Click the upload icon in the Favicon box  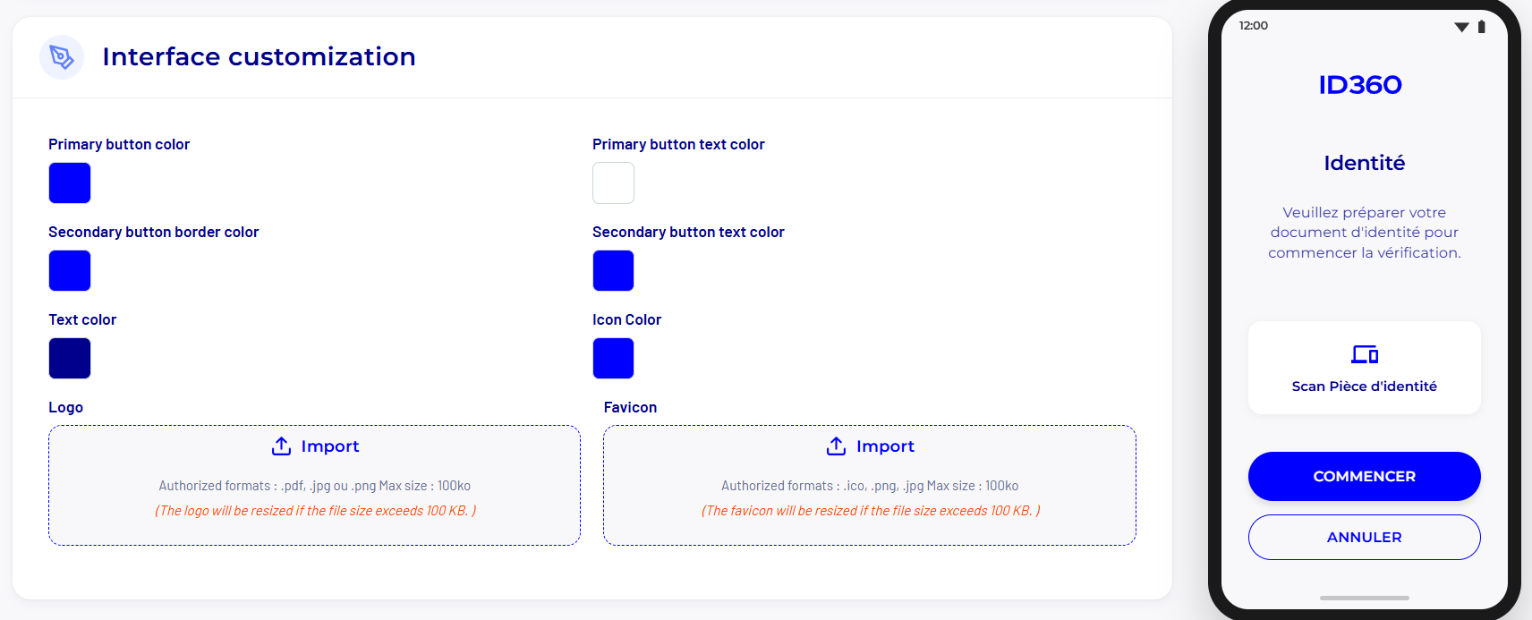tap(836, 446)
